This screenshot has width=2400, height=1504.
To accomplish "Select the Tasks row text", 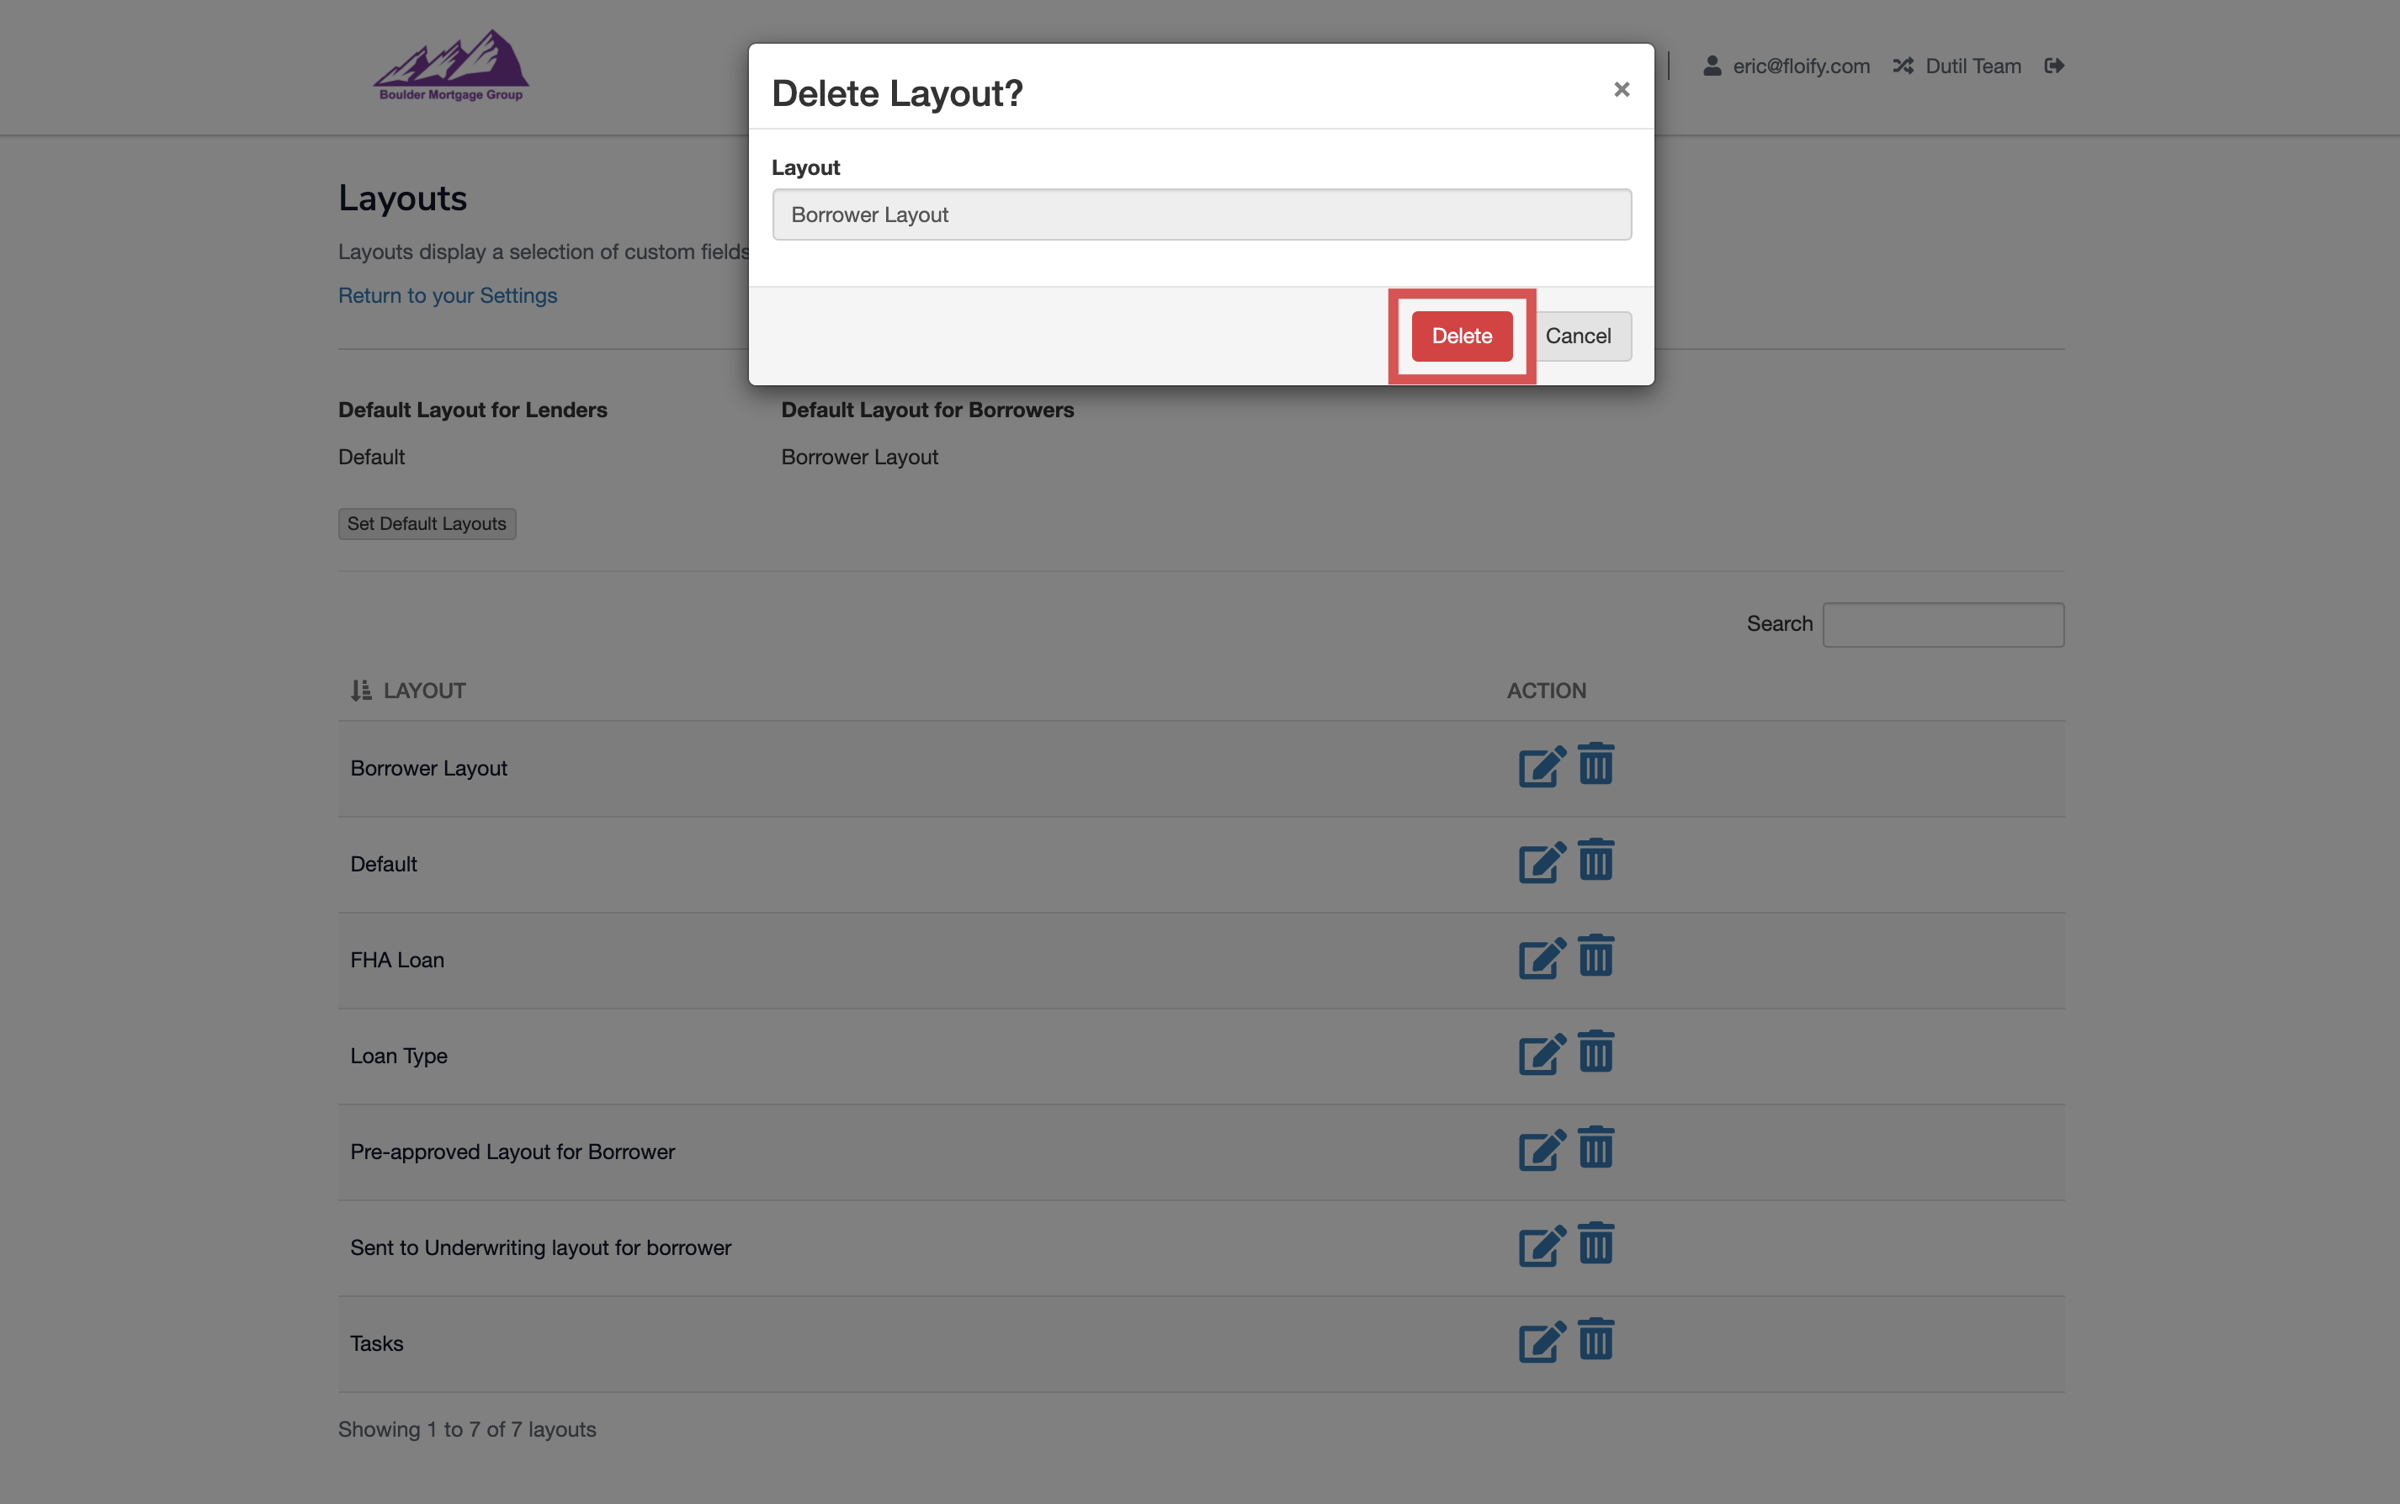I will (376, 1342).
